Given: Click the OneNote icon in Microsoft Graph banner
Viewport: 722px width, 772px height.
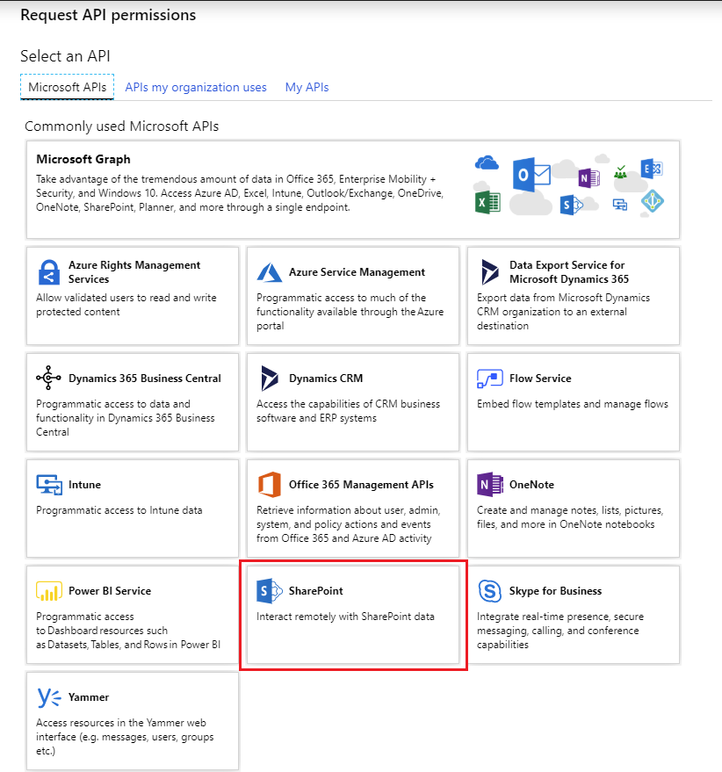Looking at the screenshot, I should (x=588, y=177).
